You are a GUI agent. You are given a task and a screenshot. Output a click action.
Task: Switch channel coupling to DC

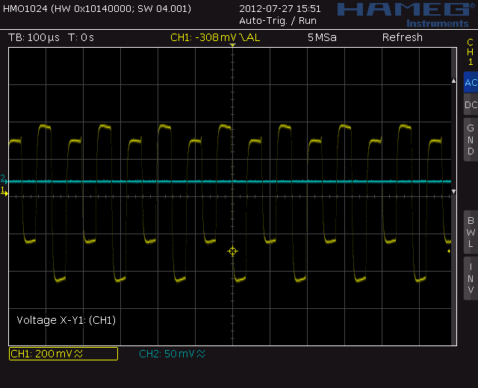[470, 105]
